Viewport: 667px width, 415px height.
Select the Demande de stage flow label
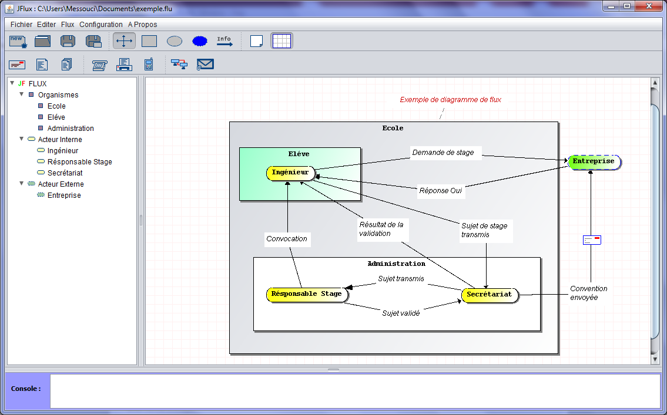tap(443, 153)
